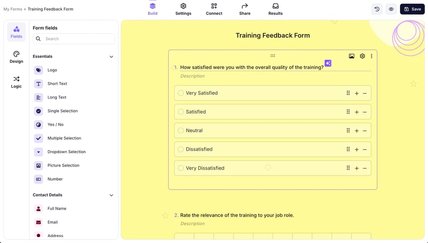
Task: Remove the Neutral option with minus icon
Action: pyautogui.click(x=365, y=131)
